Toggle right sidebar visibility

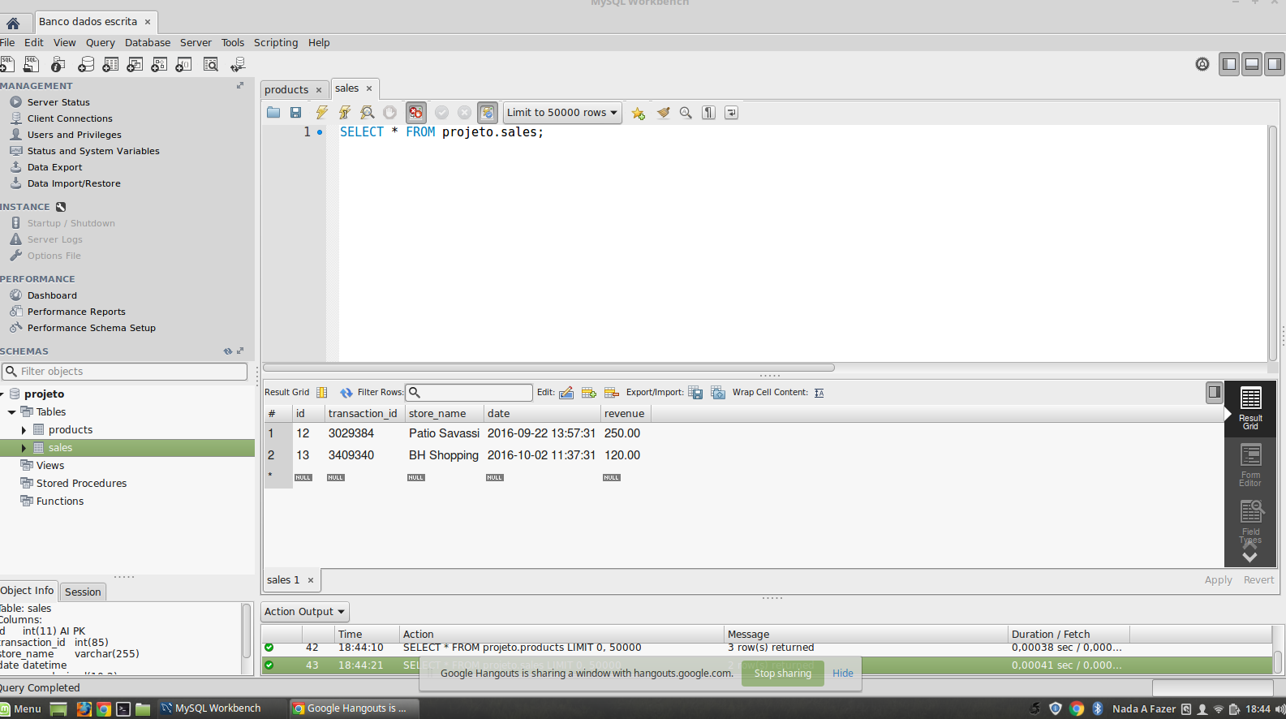tap(1275, 64)
